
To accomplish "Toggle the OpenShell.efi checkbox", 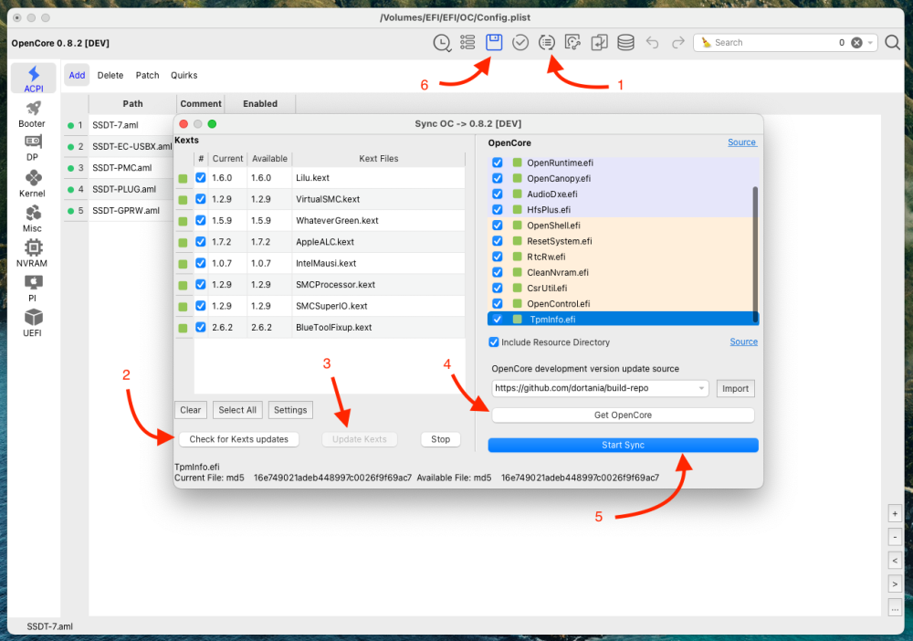I will [498, 226].
